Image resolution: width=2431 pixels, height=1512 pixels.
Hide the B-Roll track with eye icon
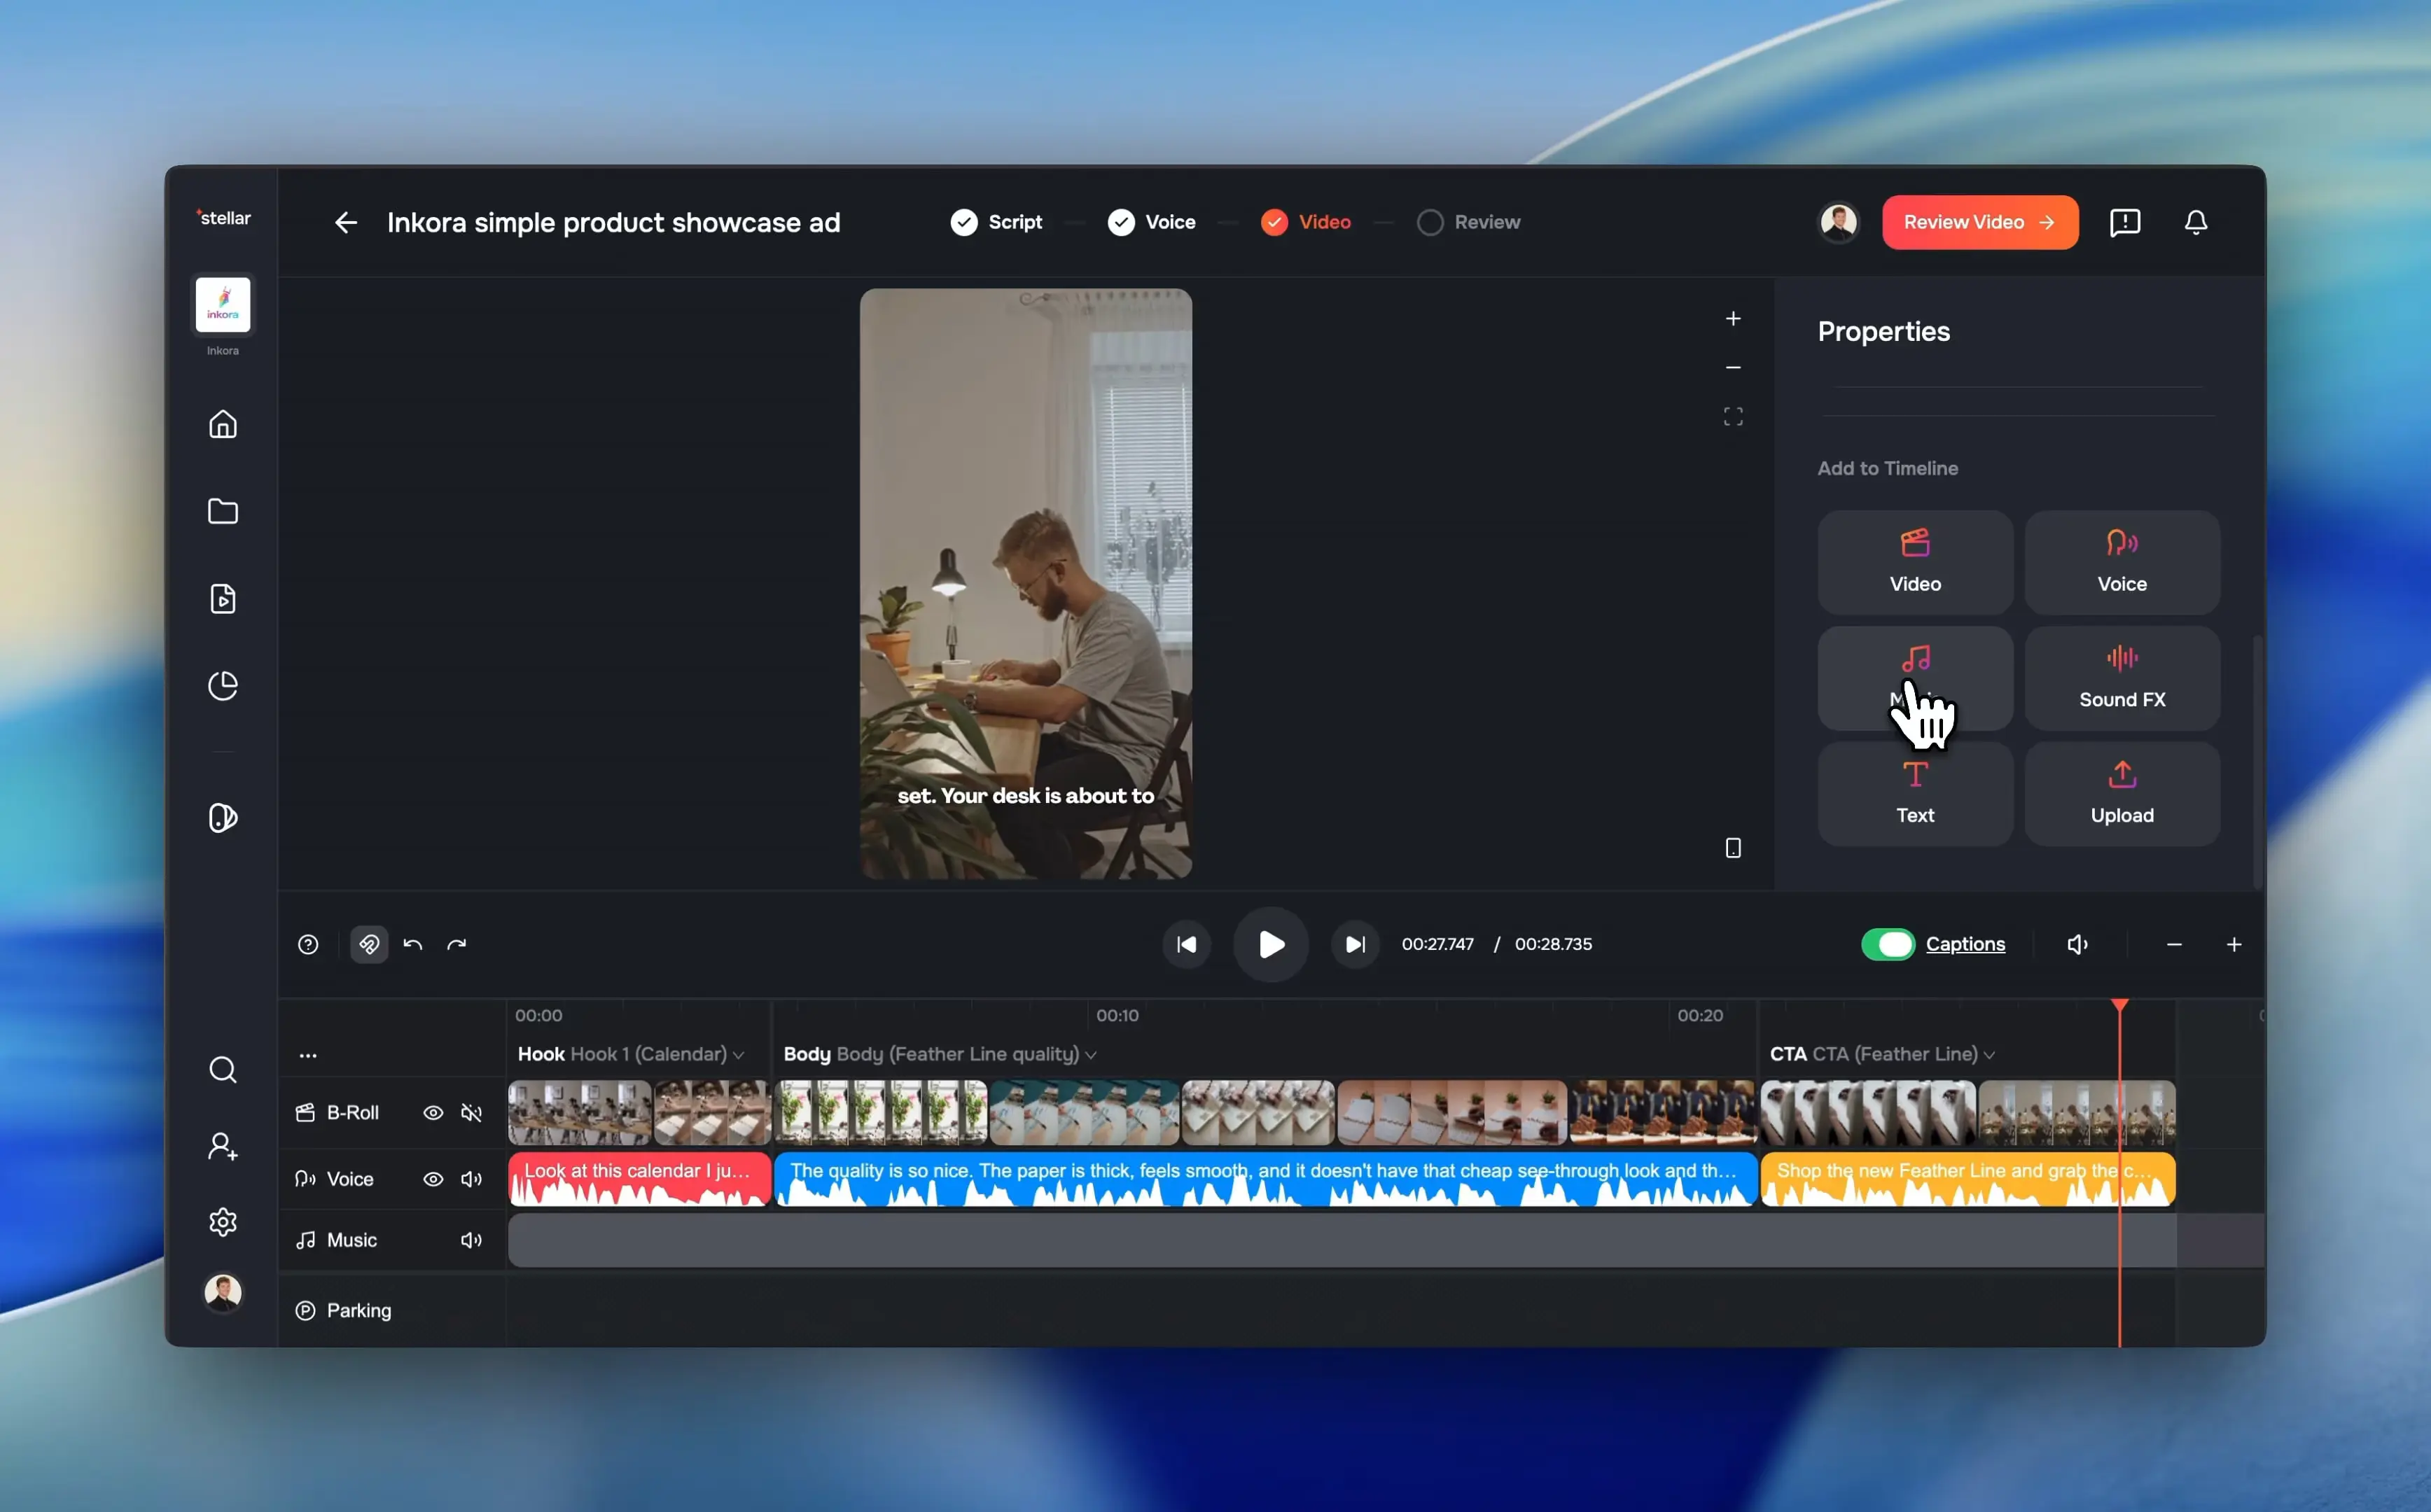433,1112
